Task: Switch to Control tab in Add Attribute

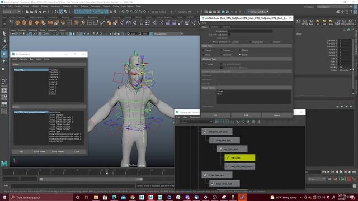Action: (x=226, y=27)
